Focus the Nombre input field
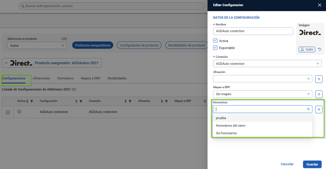This screenshot has height=169, width=326. pyautogui.click(x=253, y=31)
